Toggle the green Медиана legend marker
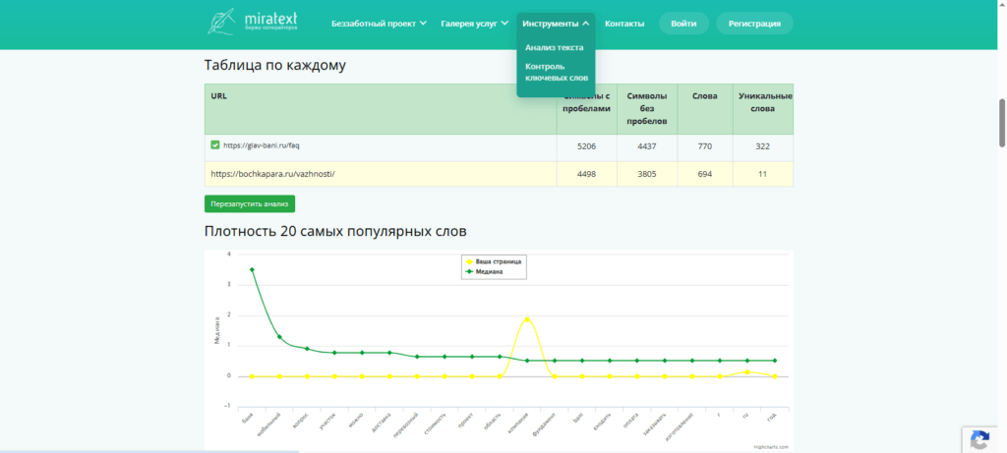Screen dimensions: 1007x453 pyautogui.click(x=468, y=271)
